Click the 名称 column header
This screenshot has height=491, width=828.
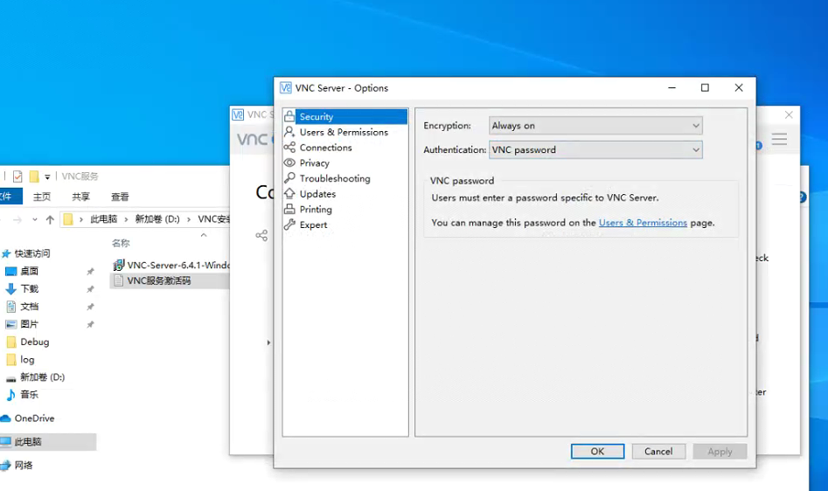(x=121, y=243)
